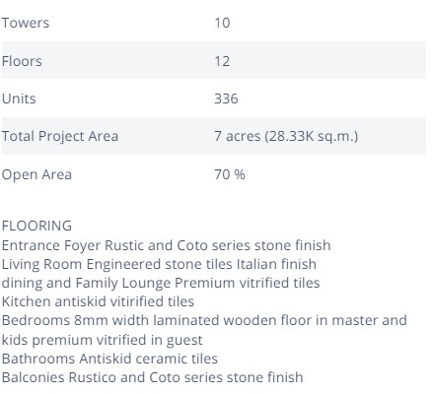Click the Towers label
This screenshot has height=394, width=432.
point(26,23)
